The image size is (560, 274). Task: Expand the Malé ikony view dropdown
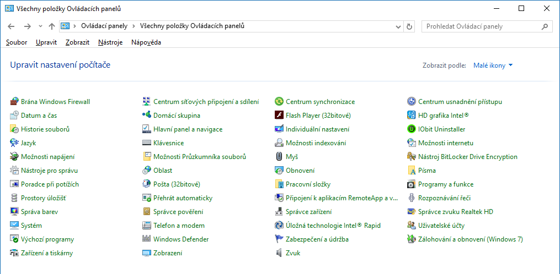coord(493,65)
